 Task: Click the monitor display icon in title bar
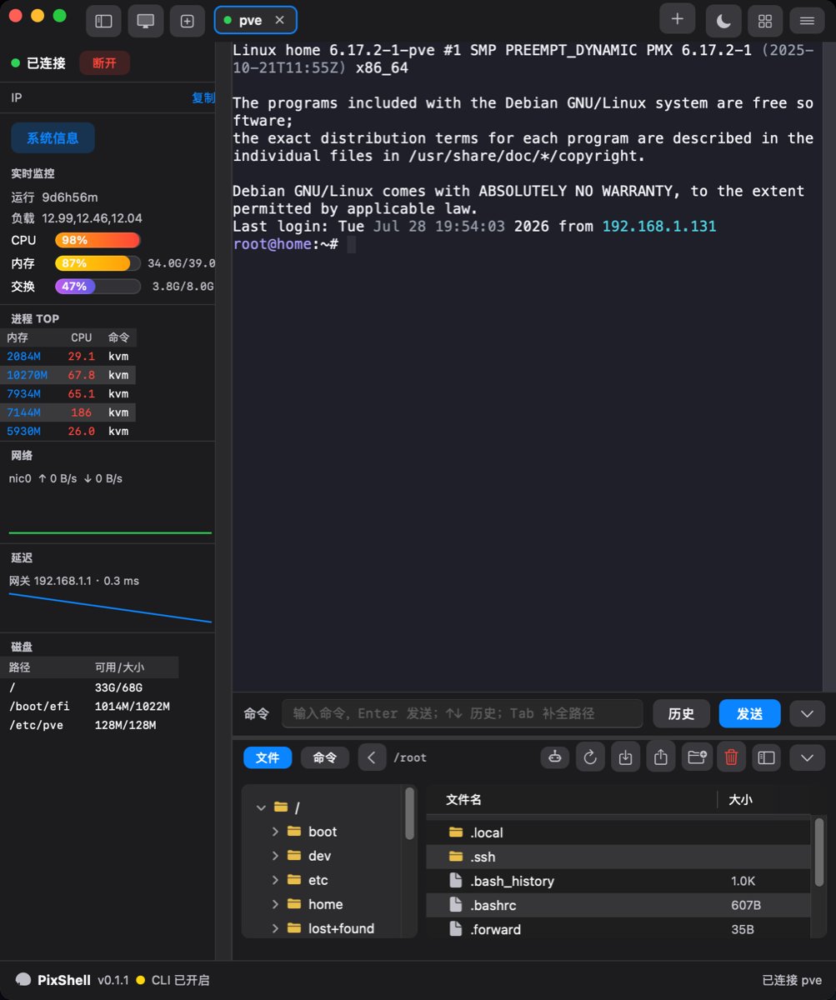click(145, 21)
